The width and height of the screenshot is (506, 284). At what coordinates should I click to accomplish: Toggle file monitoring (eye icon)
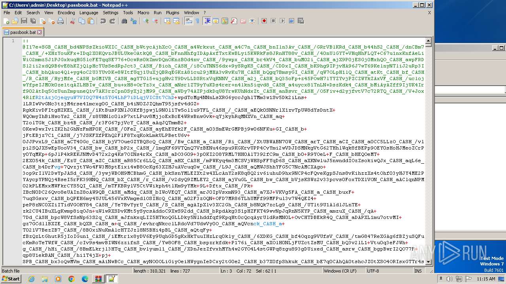[253, 21]
